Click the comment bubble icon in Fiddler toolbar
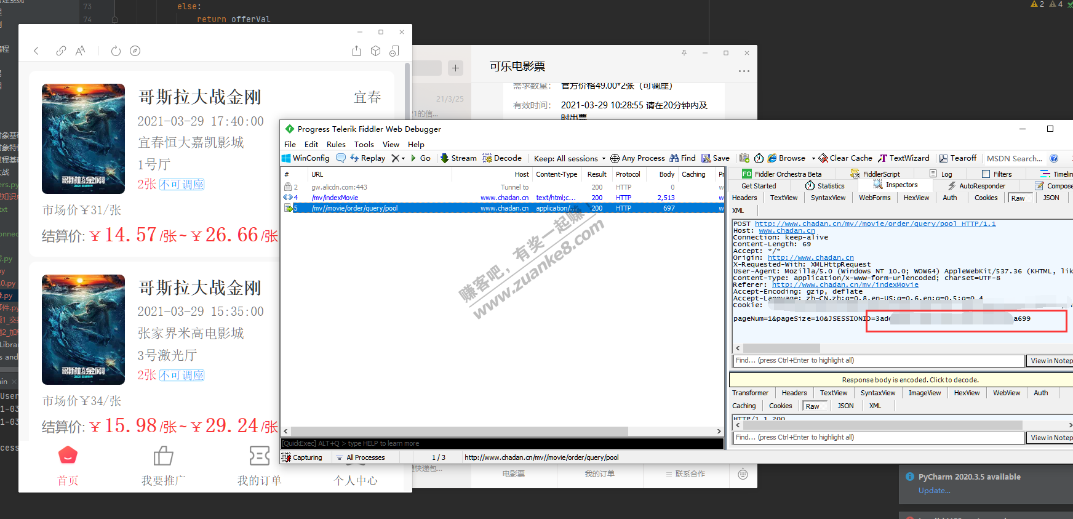1073x519 pixels. click(x=341, y=158)
